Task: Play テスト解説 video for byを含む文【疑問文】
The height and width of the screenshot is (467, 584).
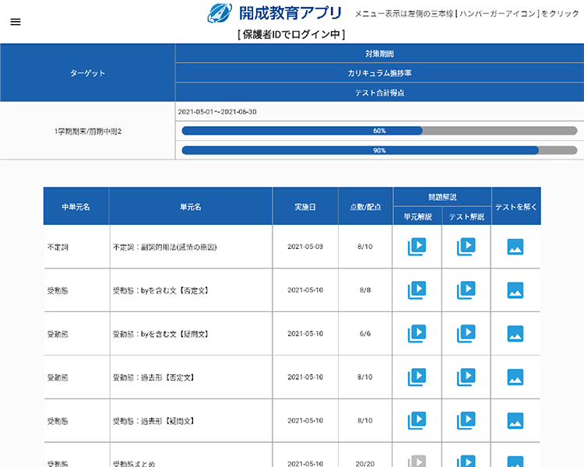Action: (466, 334)
